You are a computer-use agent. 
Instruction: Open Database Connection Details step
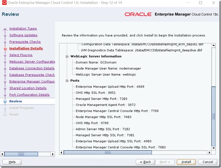pyautogui.click(x=32, y=68)
